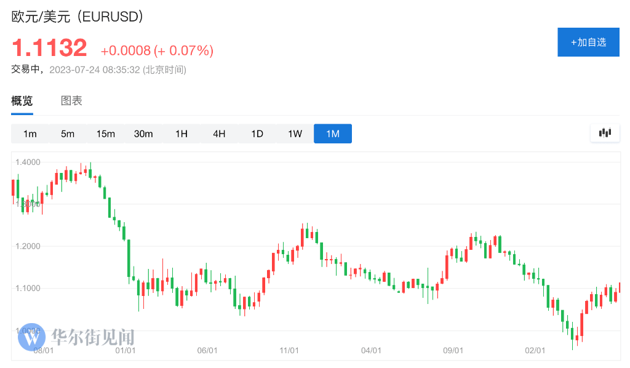Image resolution: width=630 pixels, height=368 pixels.
Task: Choose the 30m timeframe
Action: click(x=143, y=134)
